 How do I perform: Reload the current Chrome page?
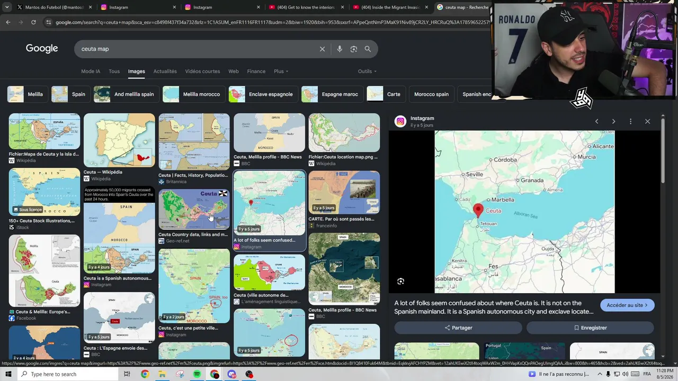(x=33, y=22)
